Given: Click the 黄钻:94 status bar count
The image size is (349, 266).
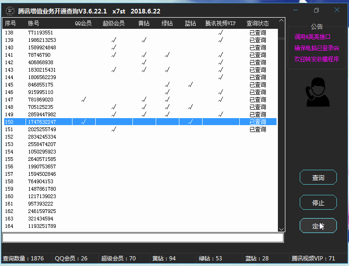Looking at the screenshot, I should (x=164, y=258).
